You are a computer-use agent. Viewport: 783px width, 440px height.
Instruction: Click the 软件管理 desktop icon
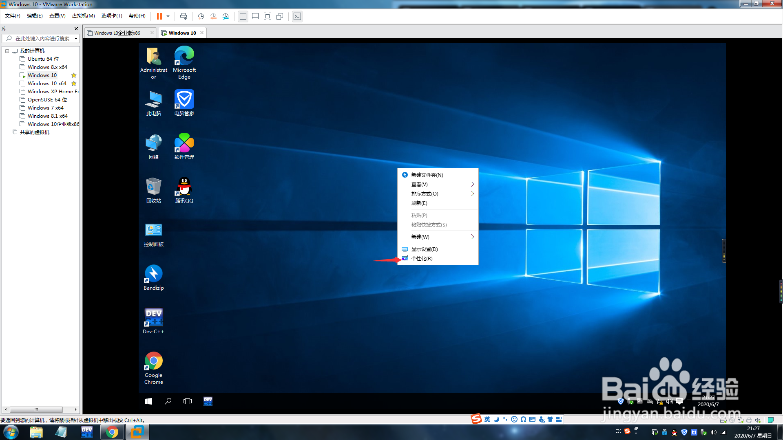coord(184,147)
